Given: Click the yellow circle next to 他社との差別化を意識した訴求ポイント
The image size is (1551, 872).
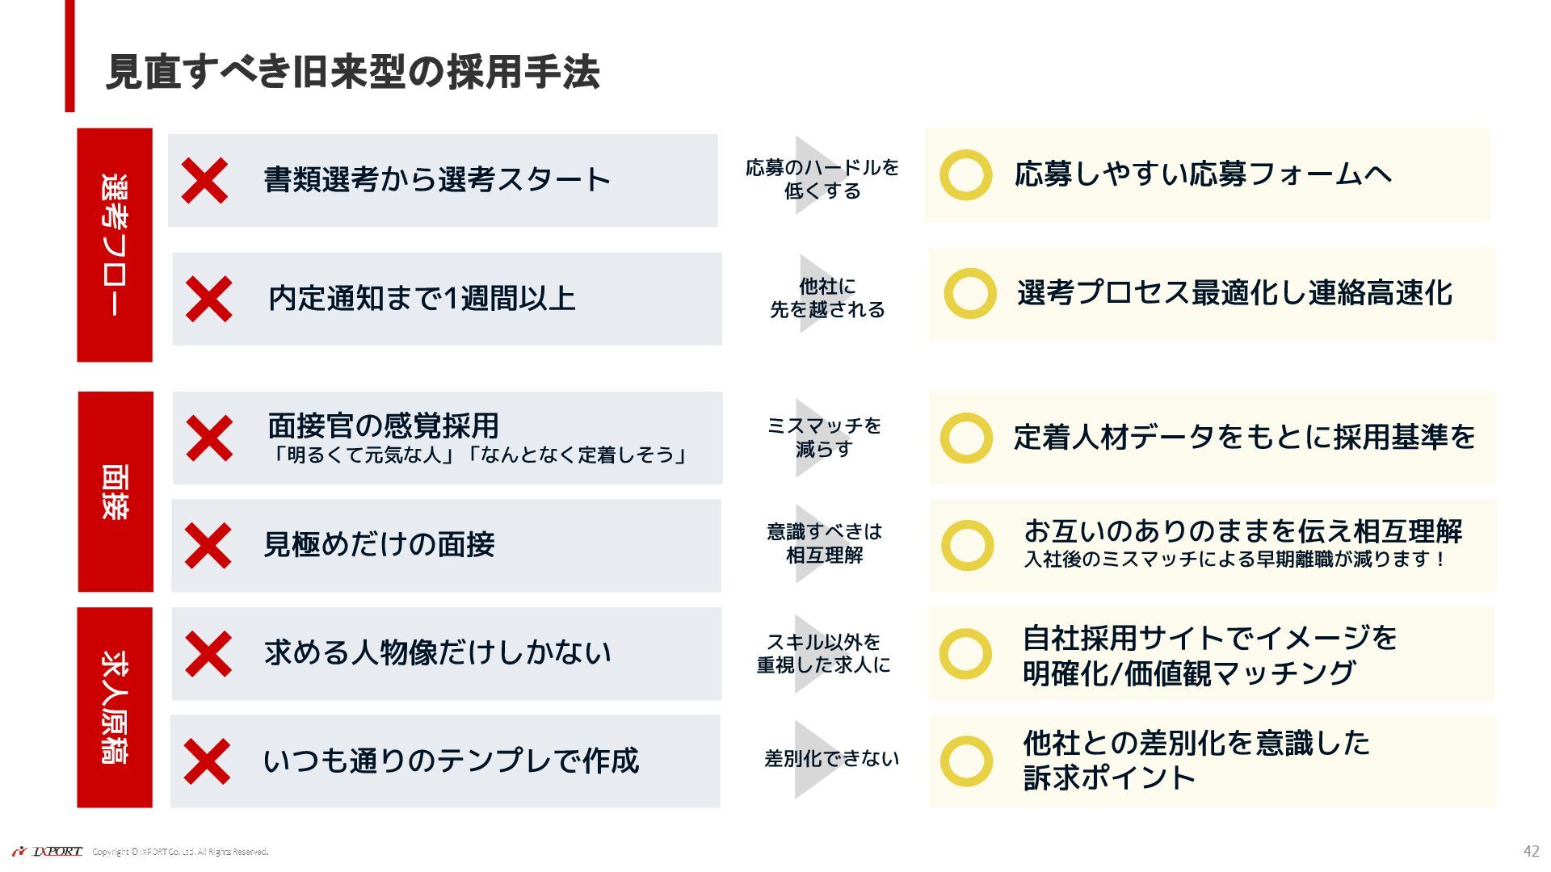Looking at the screenshot, I should (966, 761).
